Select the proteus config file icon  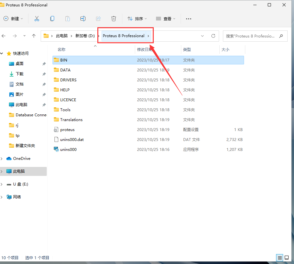point(56,129)
